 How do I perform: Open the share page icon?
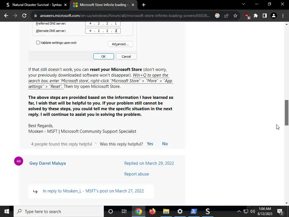tap(226, 16)
